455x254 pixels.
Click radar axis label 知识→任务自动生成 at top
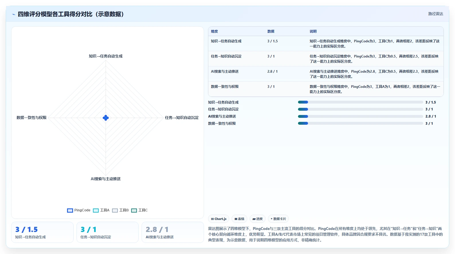106,56
